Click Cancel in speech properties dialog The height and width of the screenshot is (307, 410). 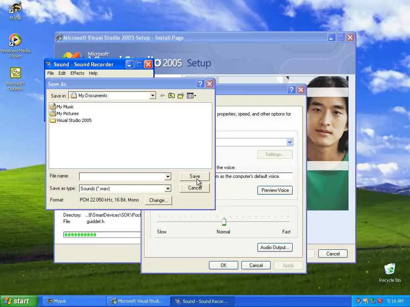click(256, 265)
